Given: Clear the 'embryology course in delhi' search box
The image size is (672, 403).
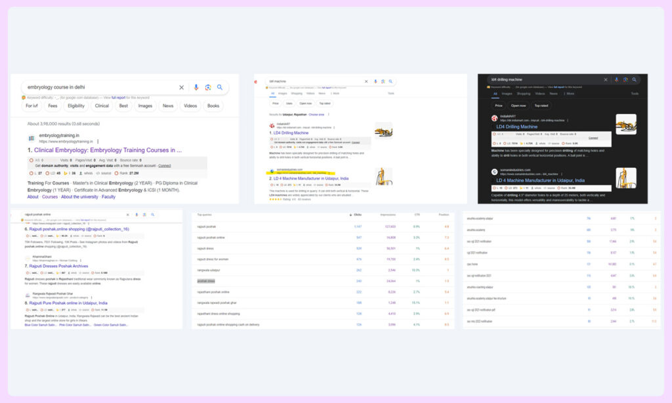Looking at the screenshot, I should point(181,87).
